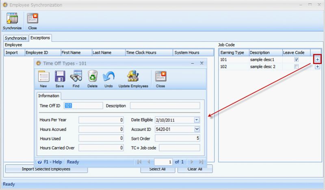Click the Select All button
This screenshot has width=325, height=190.
point(158,169)
